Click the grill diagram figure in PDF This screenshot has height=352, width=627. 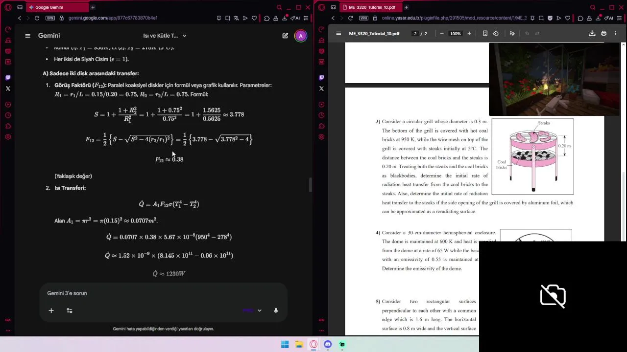tap(532, 156)
